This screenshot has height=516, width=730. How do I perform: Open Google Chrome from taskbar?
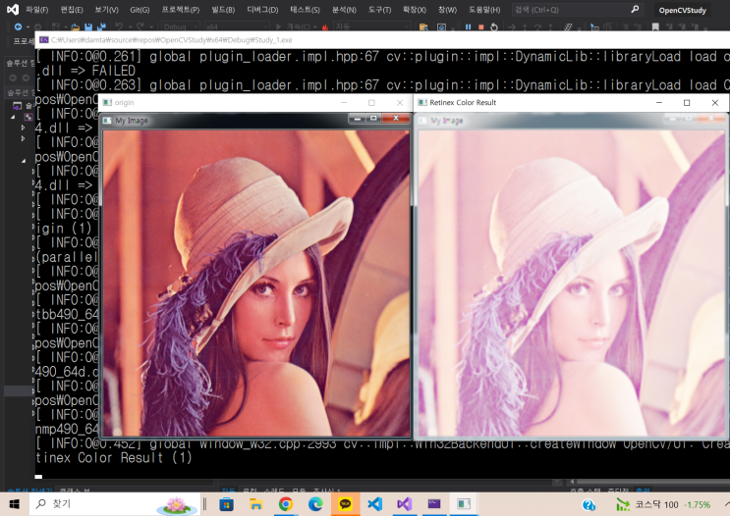pyautogui.click(x=286, y=504)
